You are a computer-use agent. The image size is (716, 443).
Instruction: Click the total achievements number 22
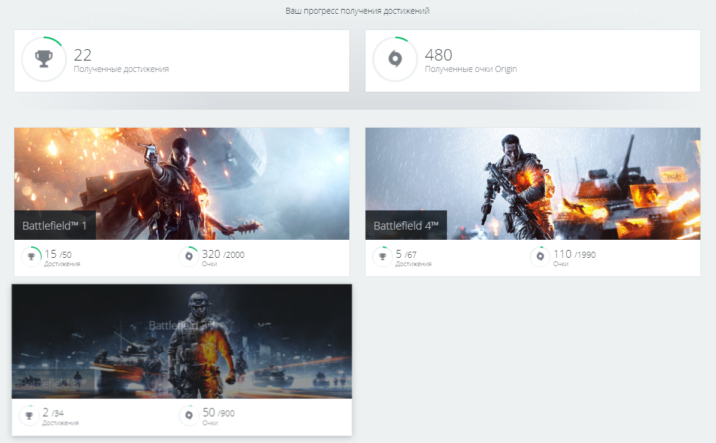[x=83, y=55]
